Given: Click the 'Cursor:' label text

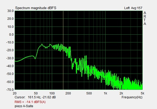Looking at the screenshot, I should click(x=20, y=97).
